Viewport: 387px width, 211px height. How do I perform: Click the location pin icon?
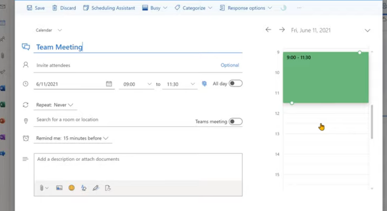[x=26, y=121]
